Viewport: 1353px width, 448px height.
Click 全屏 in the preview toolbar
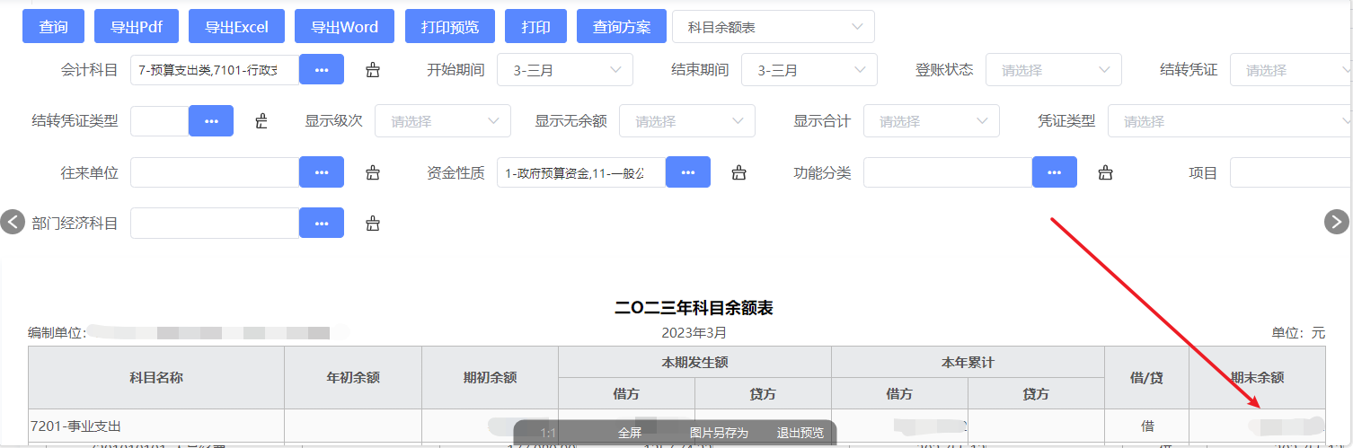click(630, 433)
